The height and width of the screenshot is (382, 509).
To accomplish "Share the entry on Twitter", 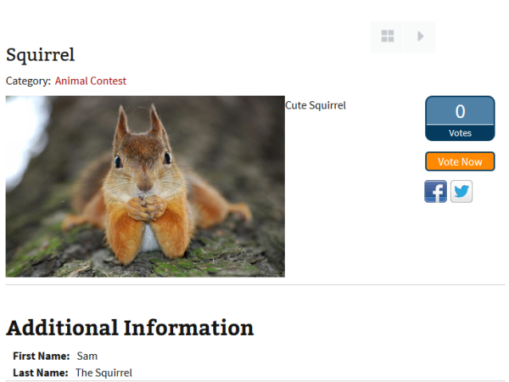I will 461,191.
